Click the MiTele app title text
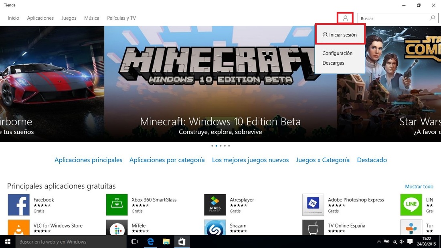The width and height of the screenshot is (441, 248). pyautogui.click(x=139, y=226)
